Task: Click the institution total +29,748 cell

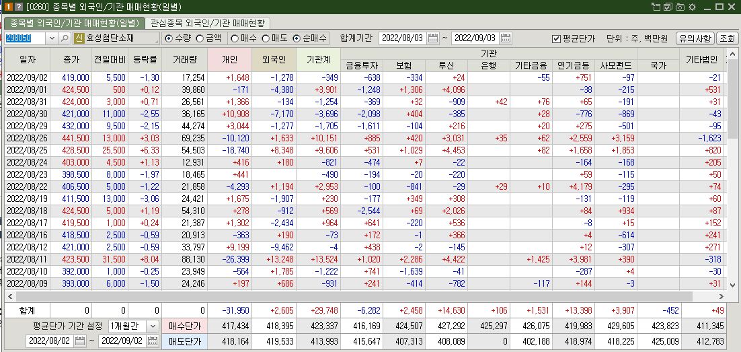Action: point(318,311)
